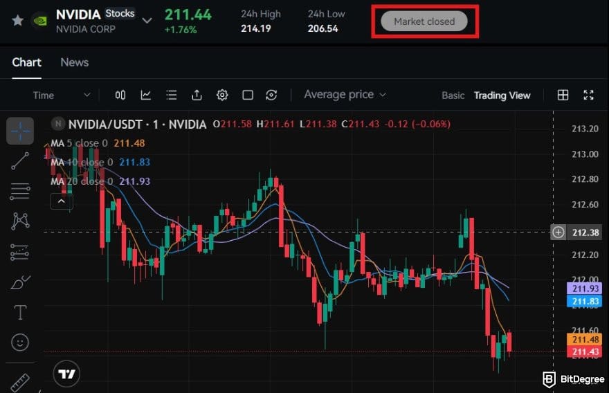Click the list settings icon in toolbar
Screen dimensions: 609x393
pos(172,95)
